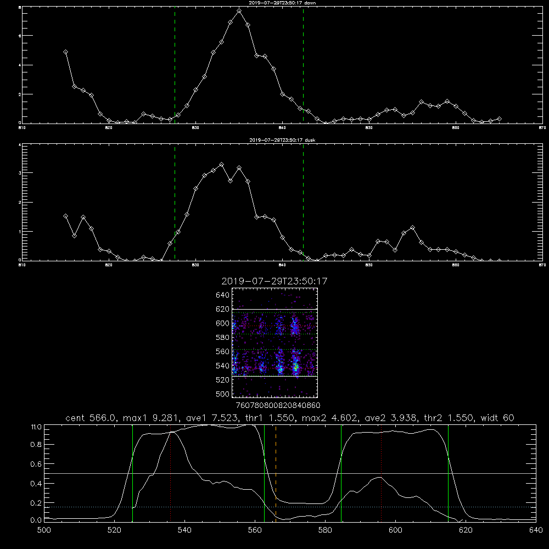The image size is (549, 549).
Task: Click the bottom plot x-axis label 640
Action: 536,530
